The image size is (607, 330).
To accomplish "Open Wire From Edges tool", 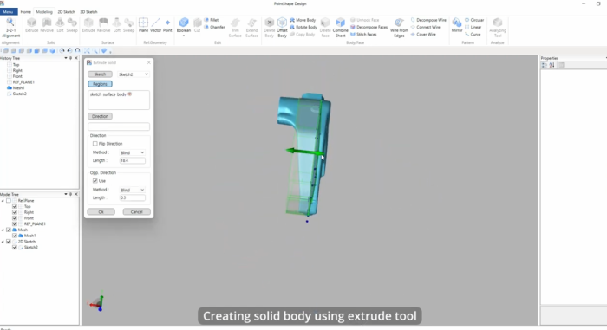I will pos(399,27).
